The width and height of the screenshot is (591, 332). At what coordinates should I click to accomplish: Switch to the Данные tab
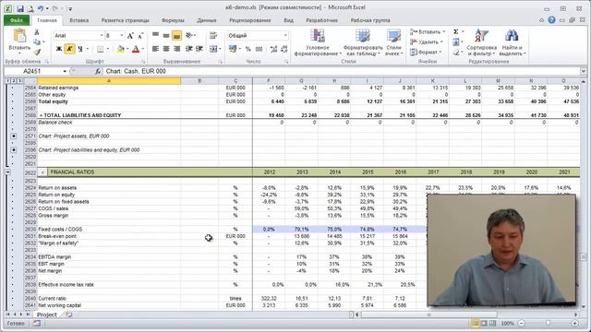(207, 20)
